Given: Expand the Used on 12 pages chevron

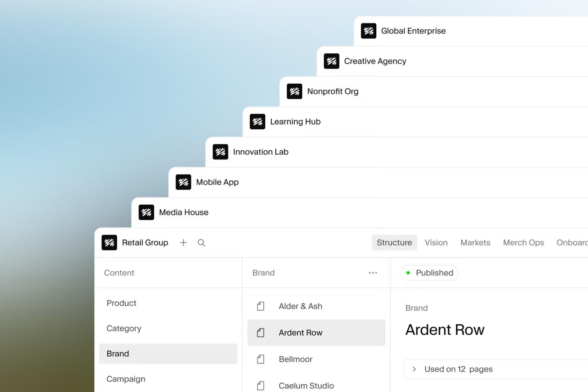Looking at the screenshot, I should coord(414,369).
